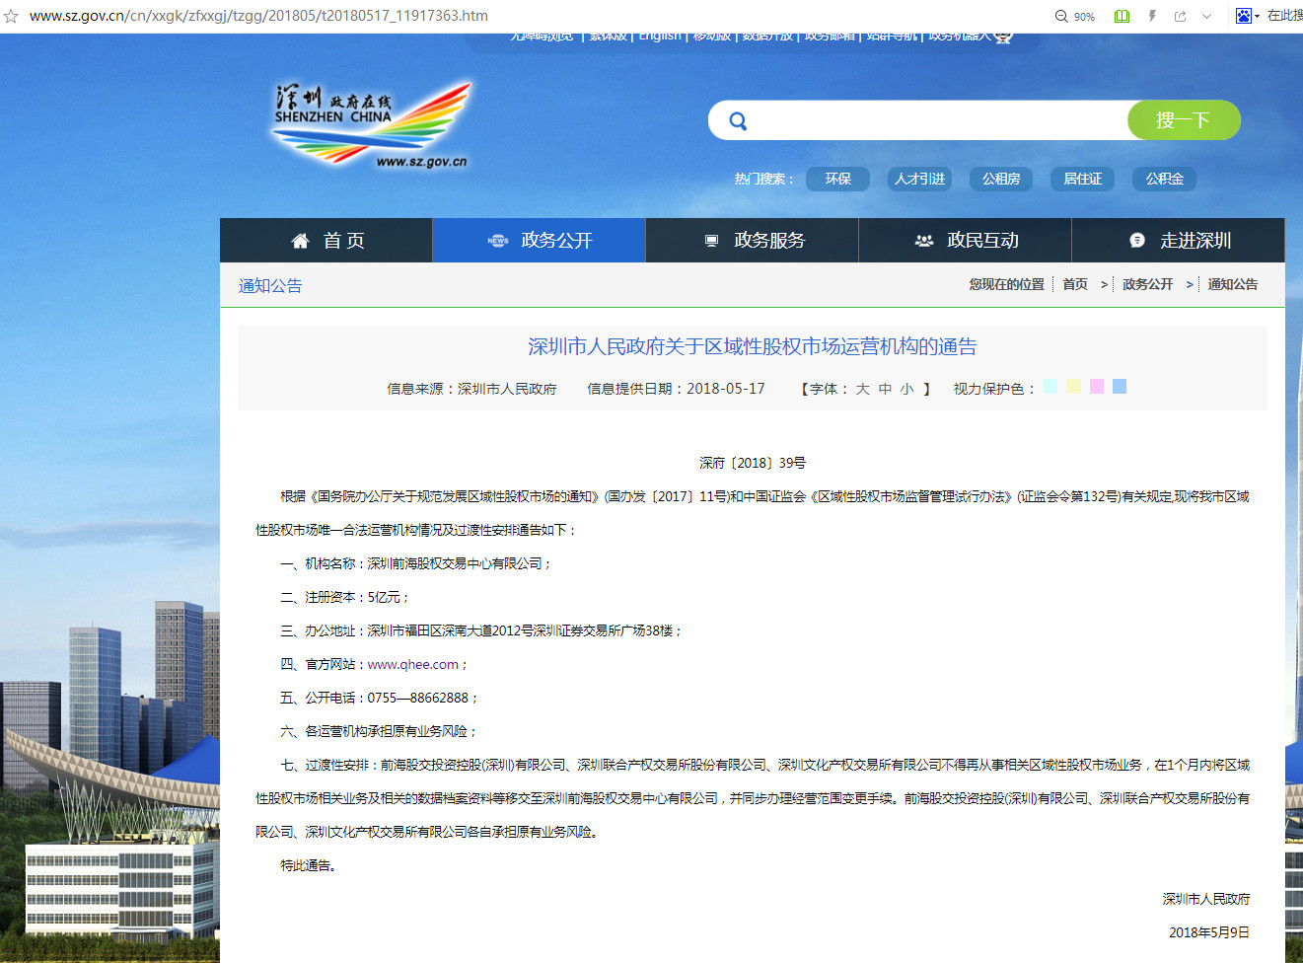Click the lightning bolt speed mode icon
This screenshot has width=1303, height=963.
coord(1152,17)
